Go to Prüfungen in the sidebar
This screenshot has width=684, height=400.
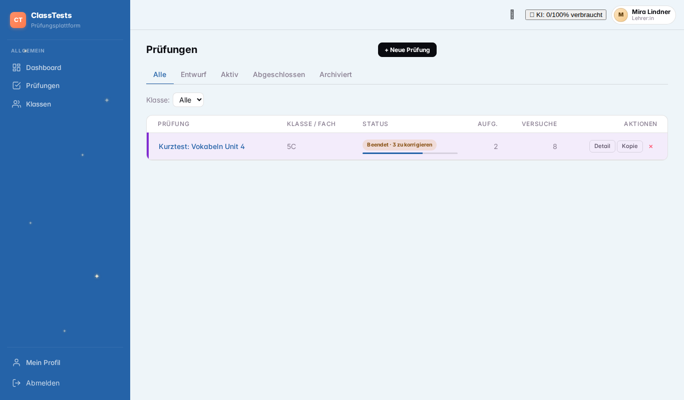(x=65, y=85)
